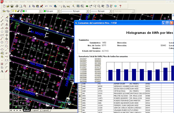Click the green ByLayer color swatch

click(45, 11)
